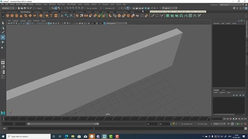Create a polygon sphere from the shelf

point(8,15)
